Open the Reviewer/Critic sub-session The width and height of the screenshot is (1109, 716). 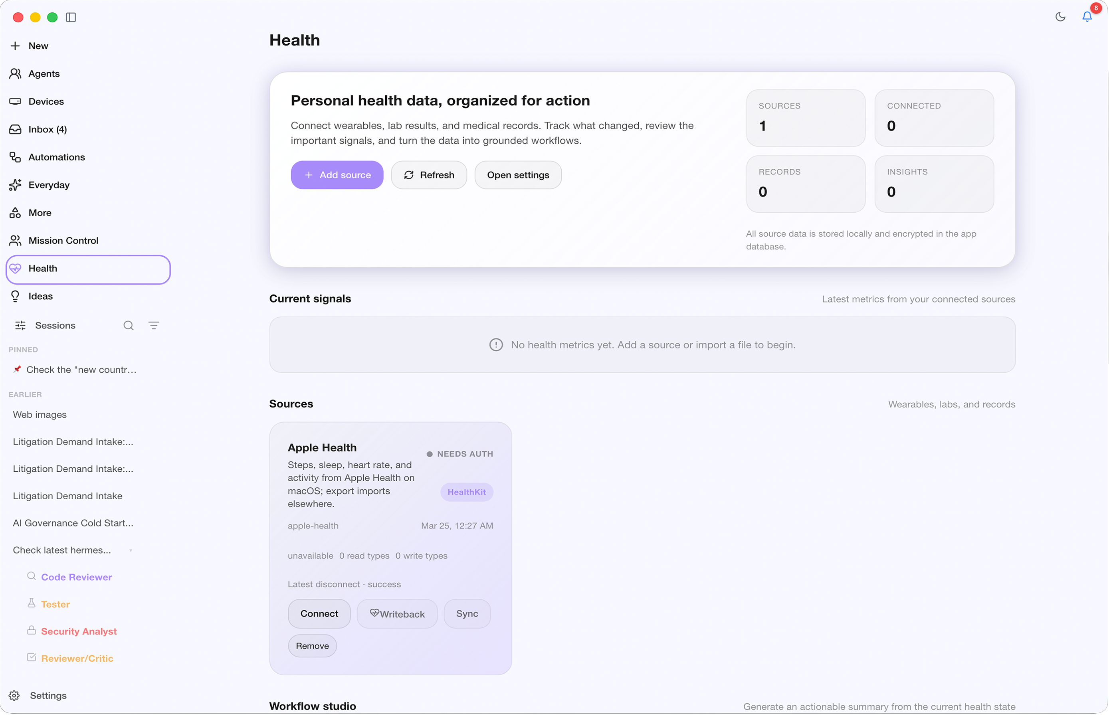click(x=77, y=659)
